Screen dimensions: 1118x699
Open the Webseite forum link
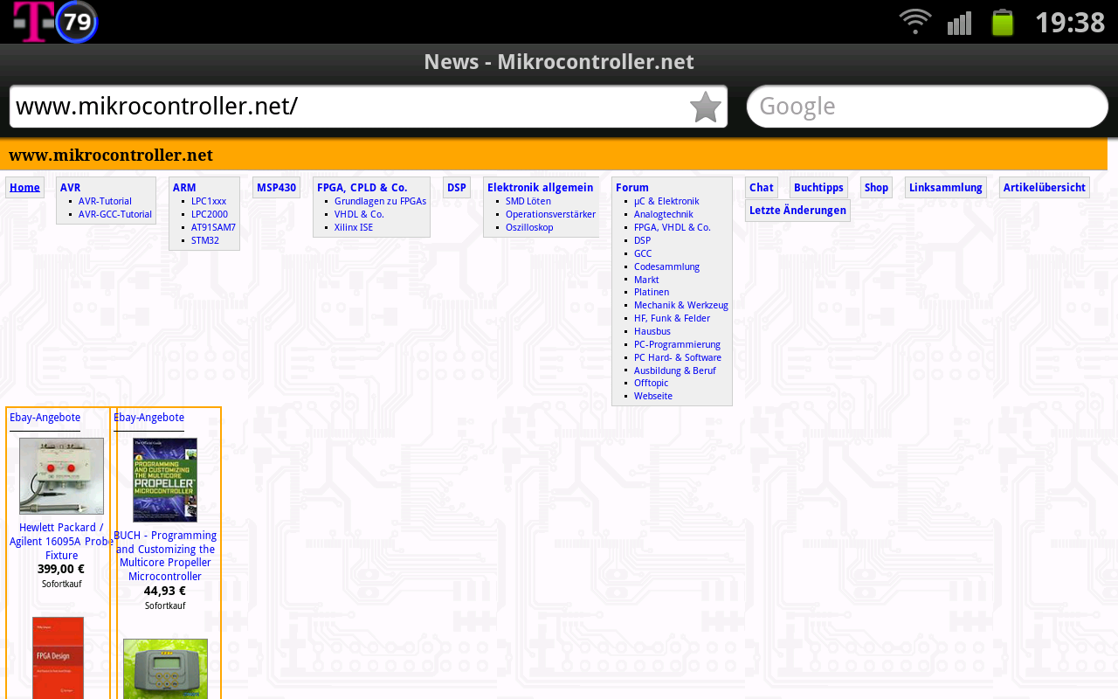click(653, 396)
